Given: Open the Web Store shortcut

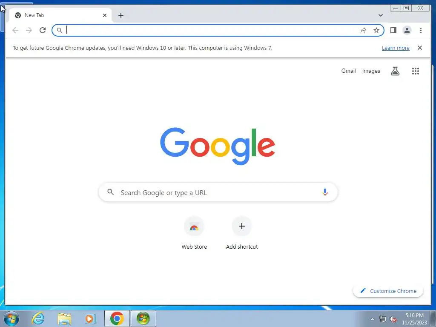Looking at the screenshot, I should click(194, 233).
